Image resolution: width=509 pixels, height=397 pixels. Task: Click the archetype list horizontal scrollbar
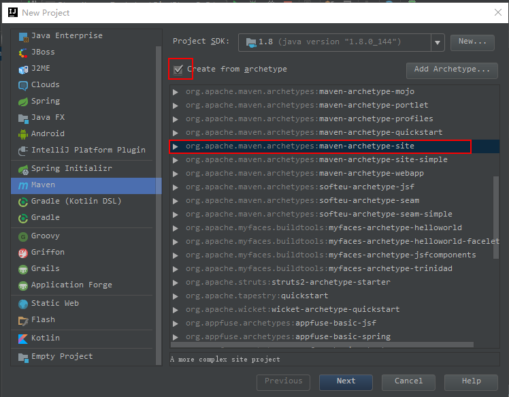tap(322, 345)
